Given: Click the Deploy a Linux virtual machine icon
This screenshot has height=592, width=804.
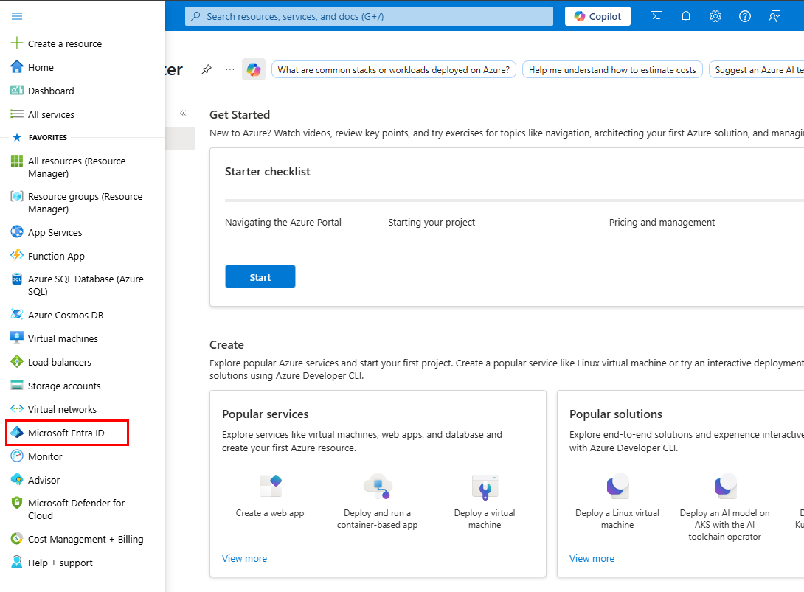Looking at the screenshot, I should [x=617, y=487].
